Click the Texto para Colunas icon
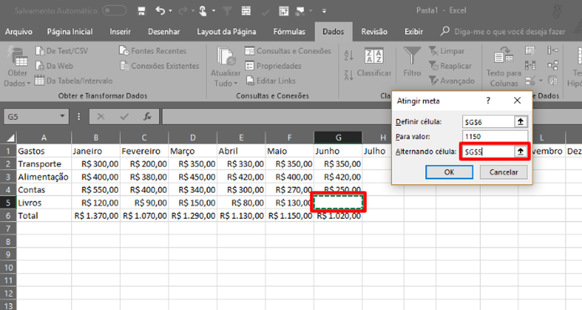582x310 pixels. (503, 56)
